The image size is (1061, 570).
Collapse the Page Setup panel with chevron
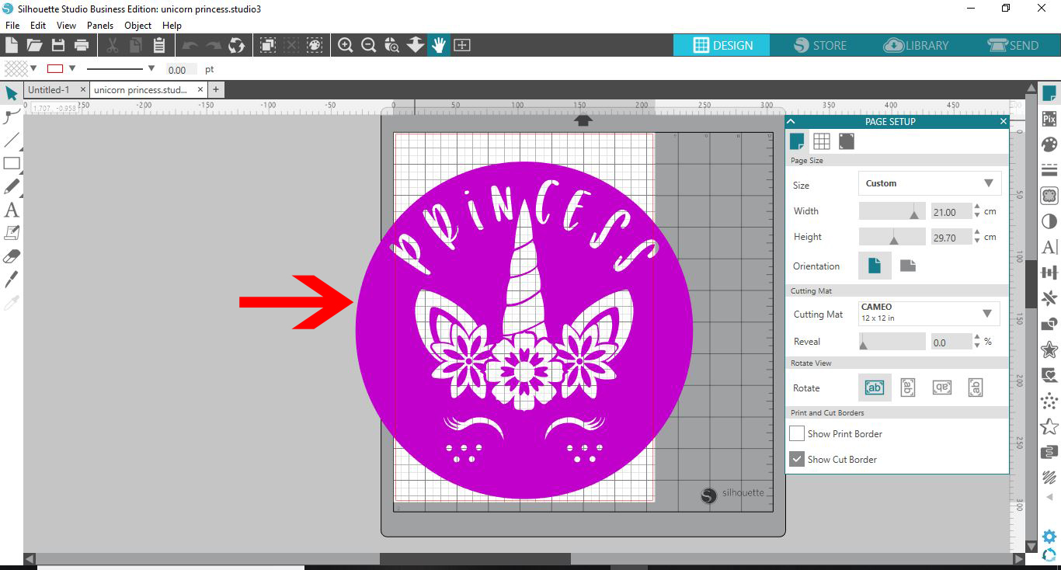pyautogui.click(x=791, y=121)
